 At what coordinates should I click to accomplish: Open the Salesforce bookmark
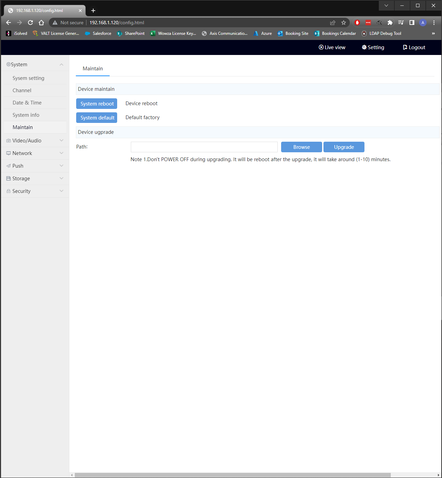pyautogui.click(x=98, y=33)
